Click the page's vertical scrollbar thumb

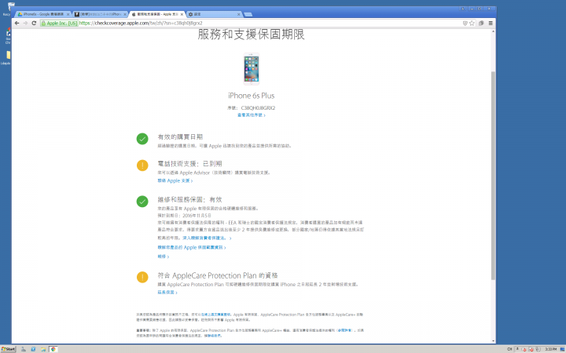(x=493, y=176)
